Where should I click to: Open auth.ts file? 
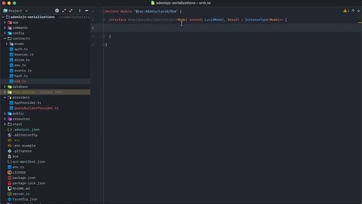point(21,49)
